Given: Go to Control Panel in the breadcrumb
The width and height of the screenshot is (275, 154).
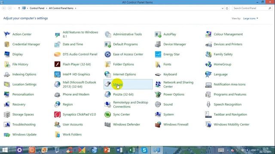Looking at the screenshot, I should [x=37, y=8].
